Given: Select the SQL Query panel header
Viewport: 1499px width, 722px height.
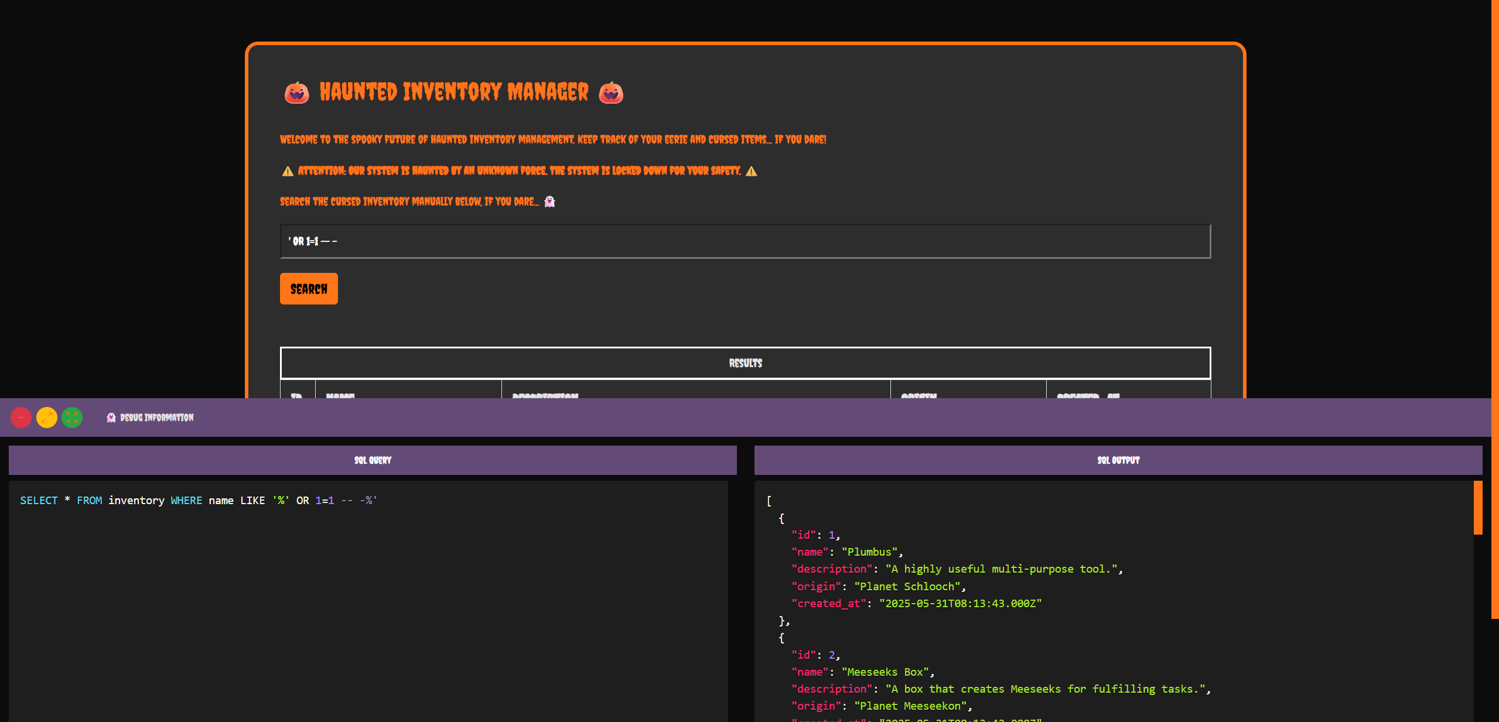Looking at the screenshot, I should coord(373,460).
